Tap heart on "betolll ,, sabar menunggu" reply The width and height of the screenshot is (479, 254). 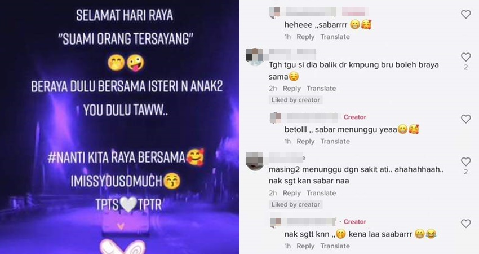(465, 119)
